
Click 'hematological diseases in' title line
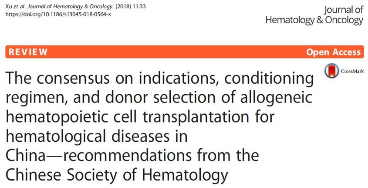tap(96, 137)
